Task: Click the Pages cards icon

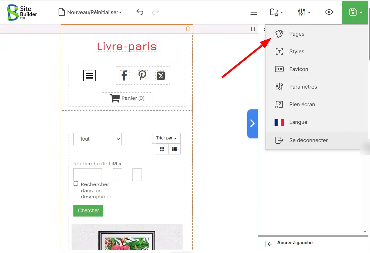Action: click(x=279, y=34)
